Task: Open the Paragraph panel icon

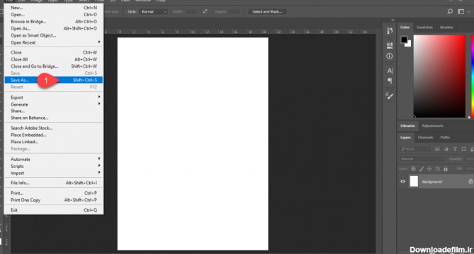Action: click(390, 80)
